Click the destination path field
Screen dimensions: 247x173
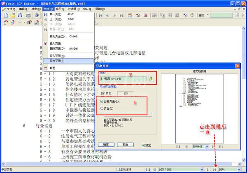123,79
